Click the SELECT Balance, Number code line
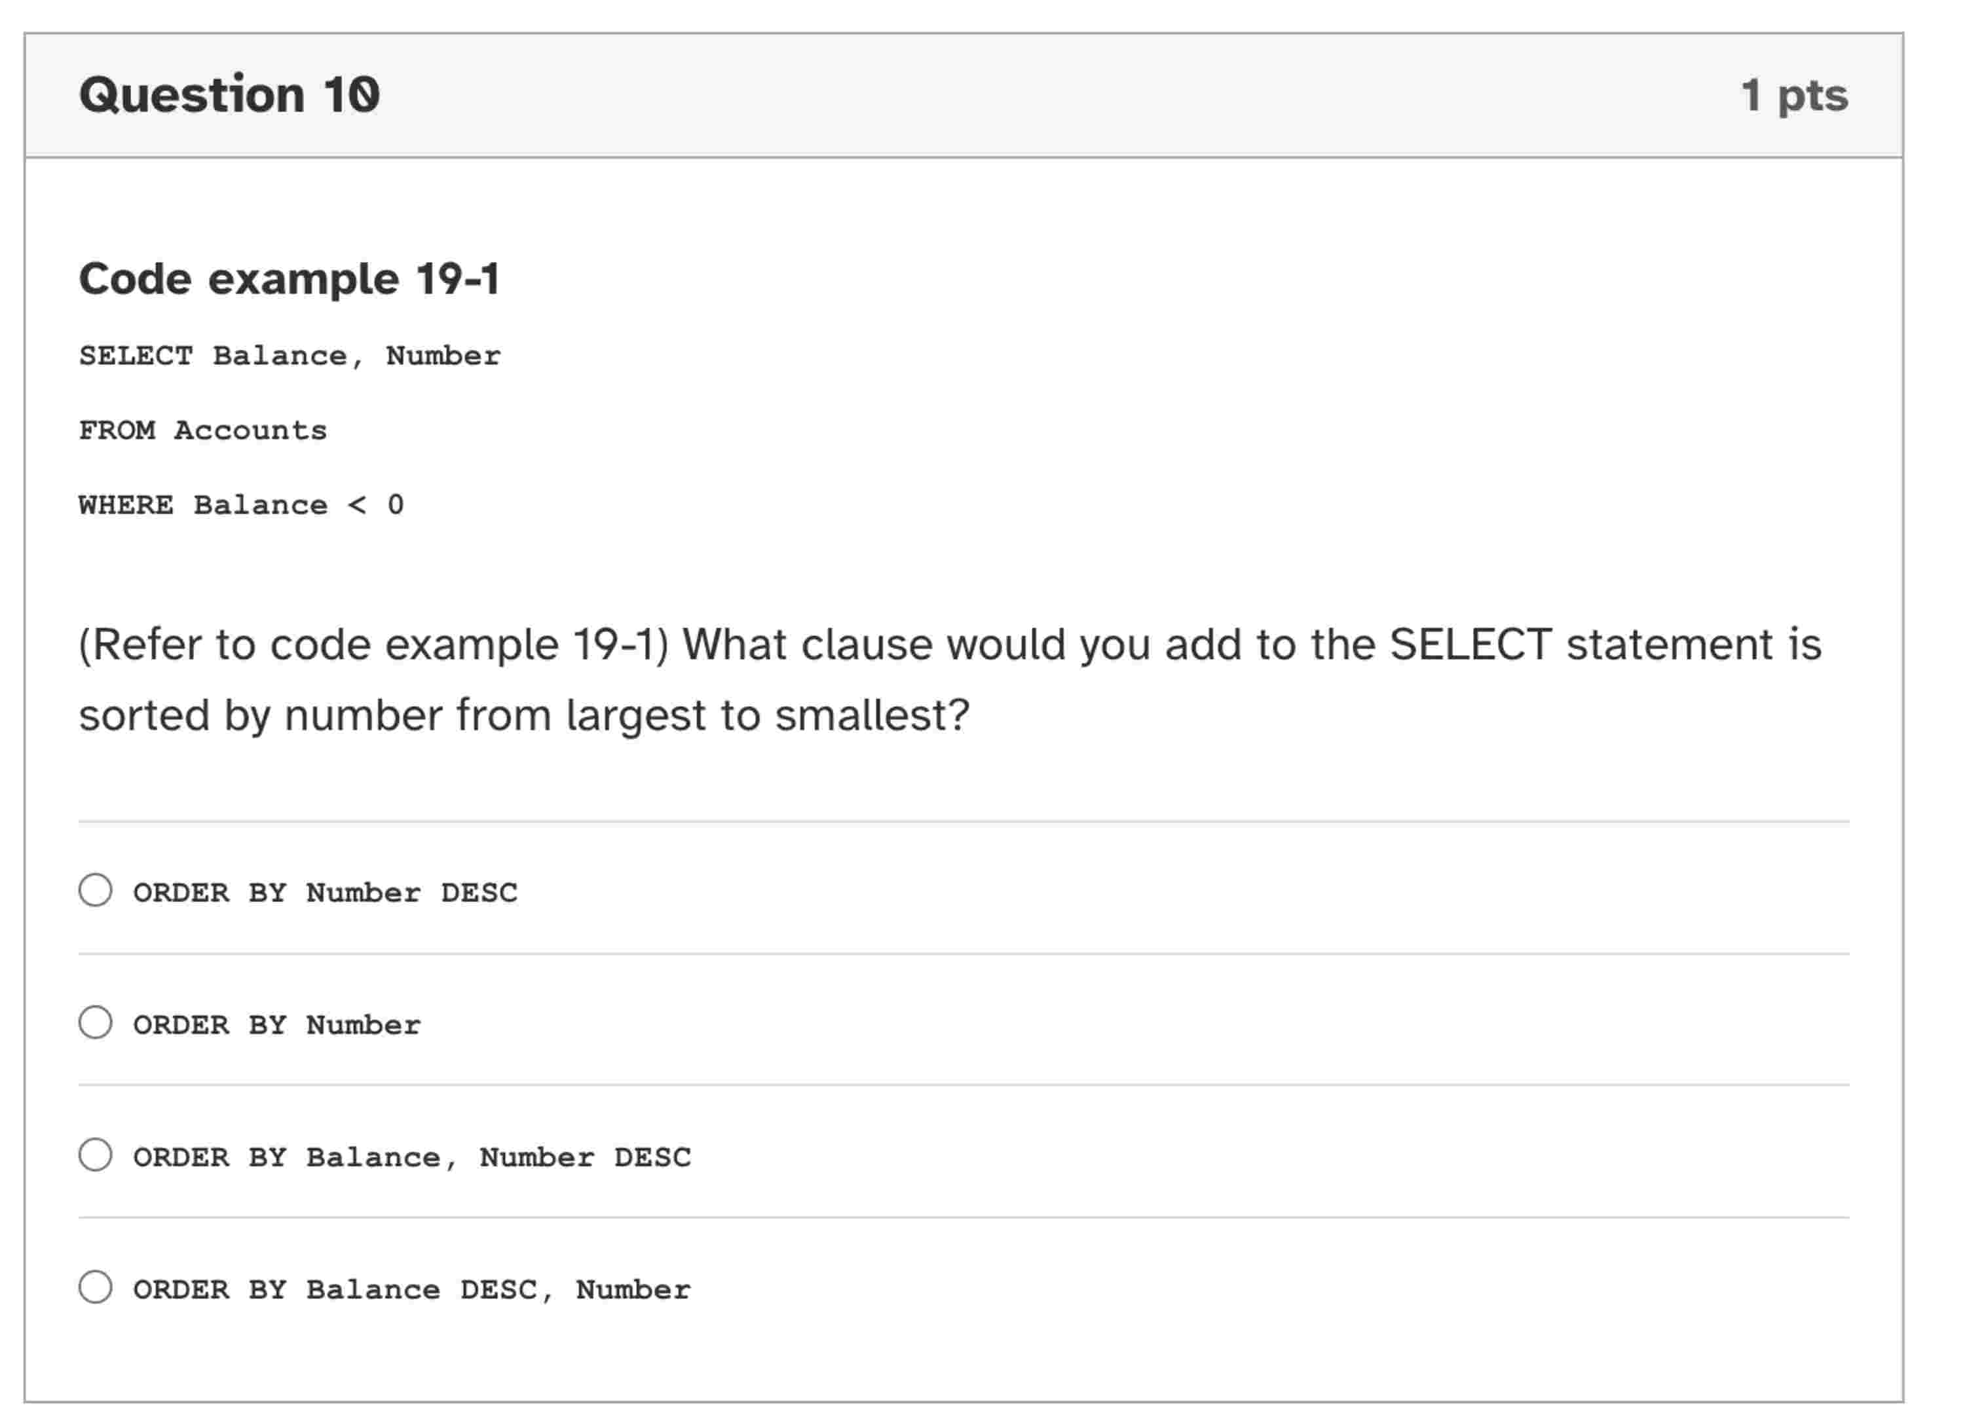The height and width of the screenshot is (1407, 1967). tap(290, 354)
